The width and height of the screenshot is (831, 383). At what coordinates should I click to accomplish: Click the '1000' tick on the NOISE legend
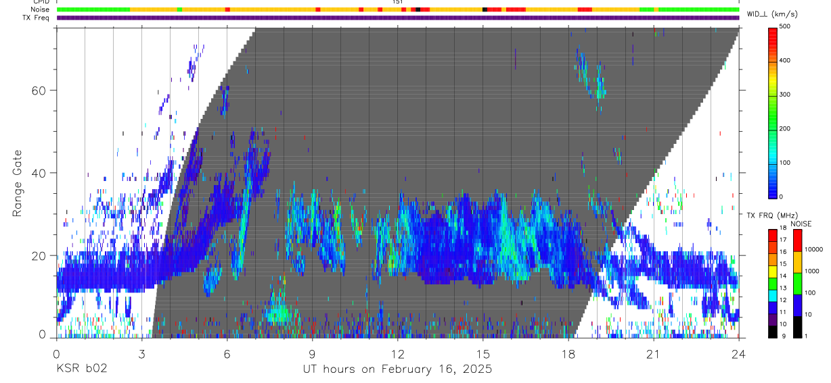(x=811, y=271)
